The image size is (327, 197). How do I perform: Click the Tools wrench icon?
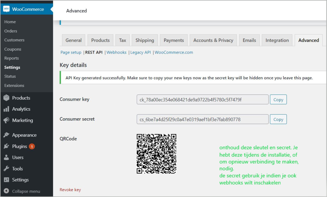click(6, 168)
